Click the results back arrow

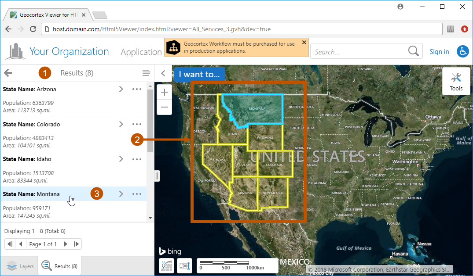(8, 73)
